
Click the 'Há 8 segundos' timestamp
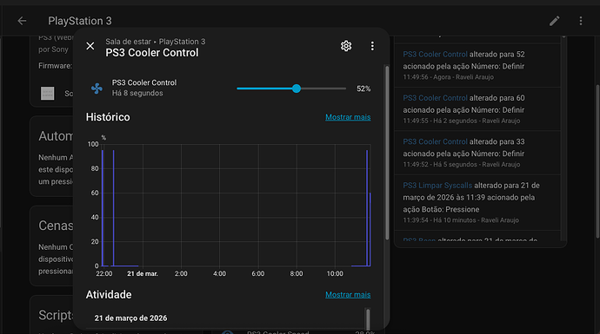137,93
